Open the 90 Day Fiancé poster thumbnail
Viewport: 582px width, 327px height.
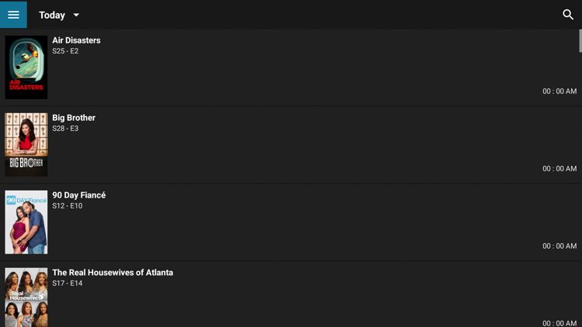pyautogui.click(x=26, y=222)
